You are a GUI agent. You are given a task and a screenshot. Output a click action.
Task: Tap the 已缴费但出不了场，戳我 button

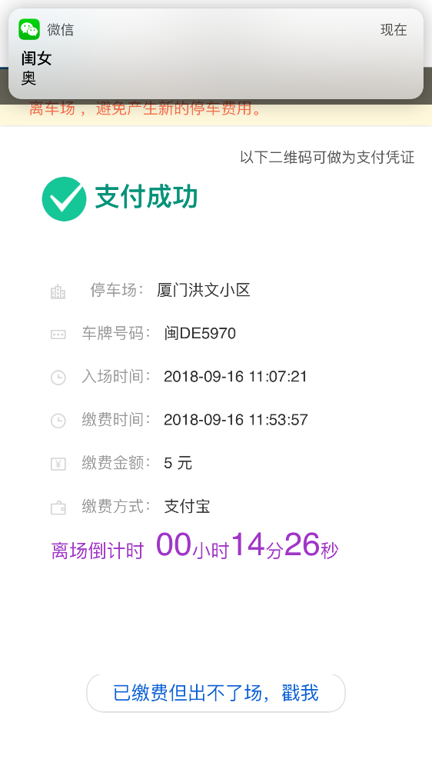click(216, 693)
